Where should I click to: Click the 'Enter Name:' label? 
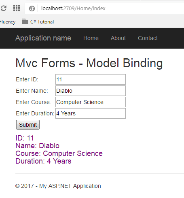(x=32, y=91)
